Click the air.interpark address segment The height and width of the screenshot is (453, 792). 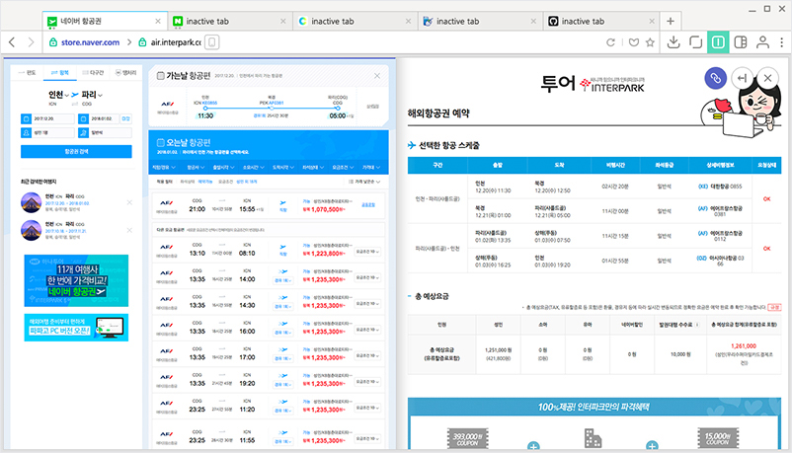pyautogui.click(x=175, y=42)
